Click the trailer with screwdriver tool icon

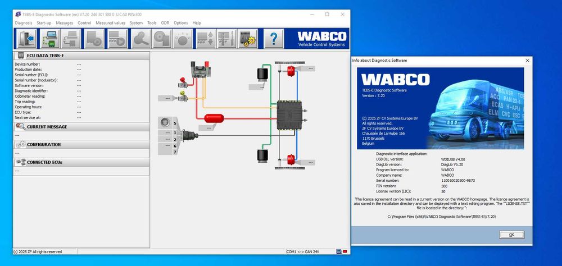(x=226, y=38)
